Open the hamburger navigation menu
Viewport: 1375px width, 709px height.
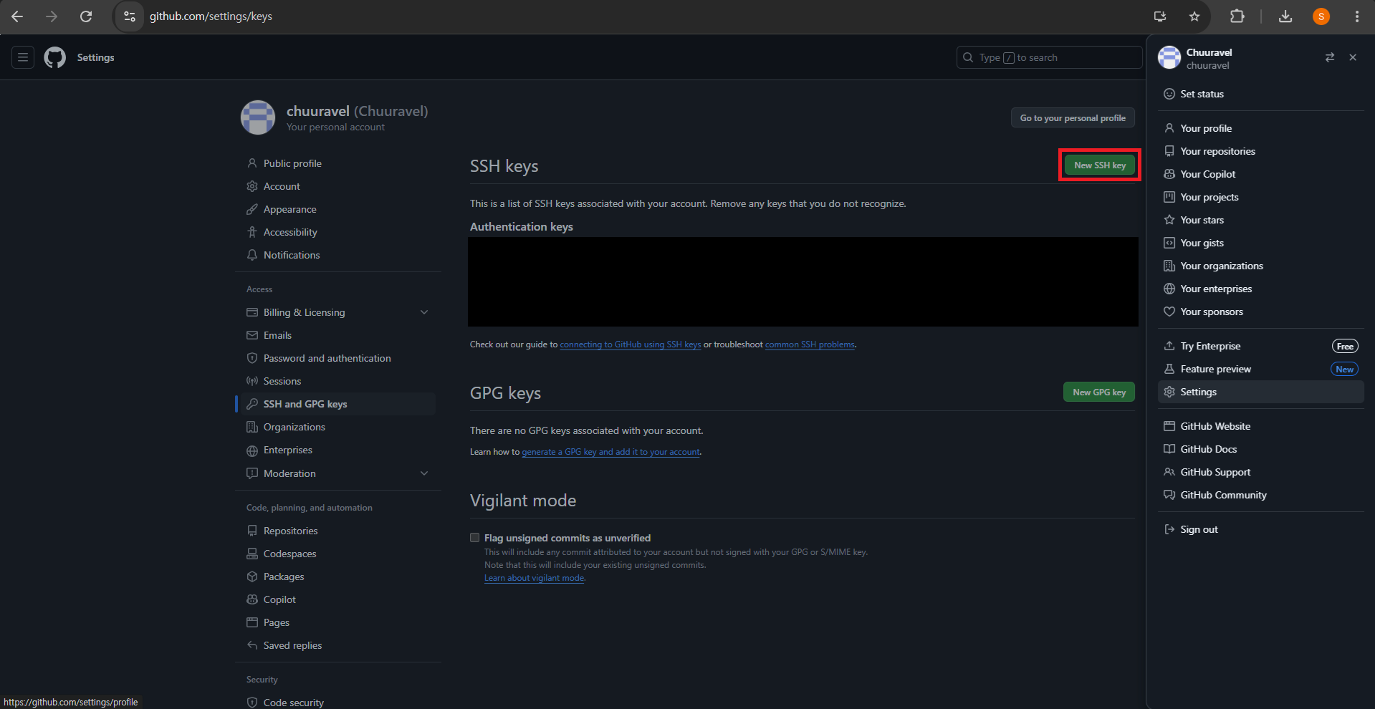tap(23, 57)
